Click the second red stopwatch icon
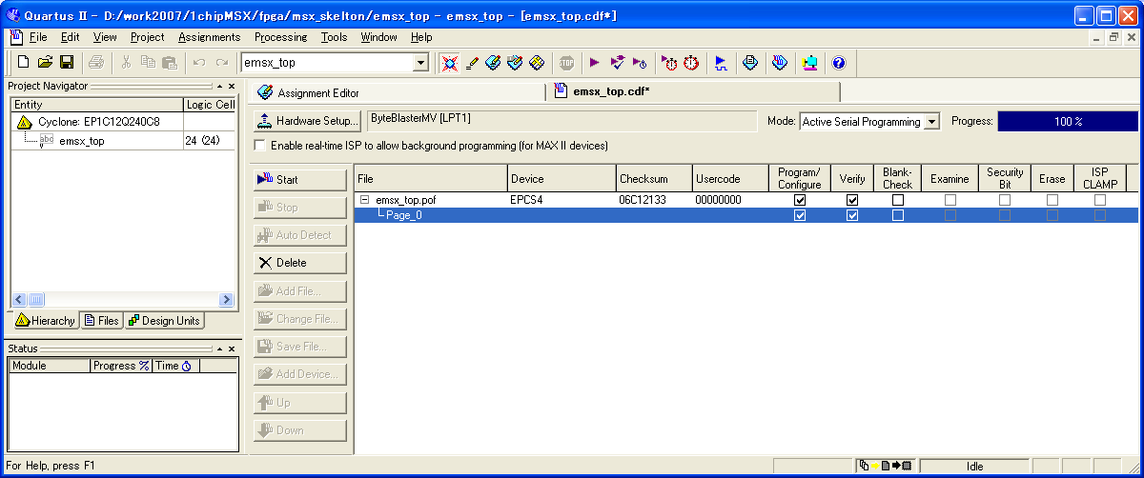Viewport: 1144px width, 478px height. click(691, 63)
